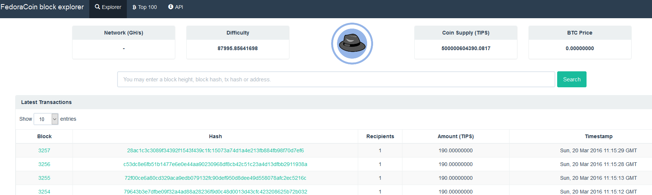This screenshot has width=652, height=195.
Task: Focus the block hash search field
Action: [336, 79]
